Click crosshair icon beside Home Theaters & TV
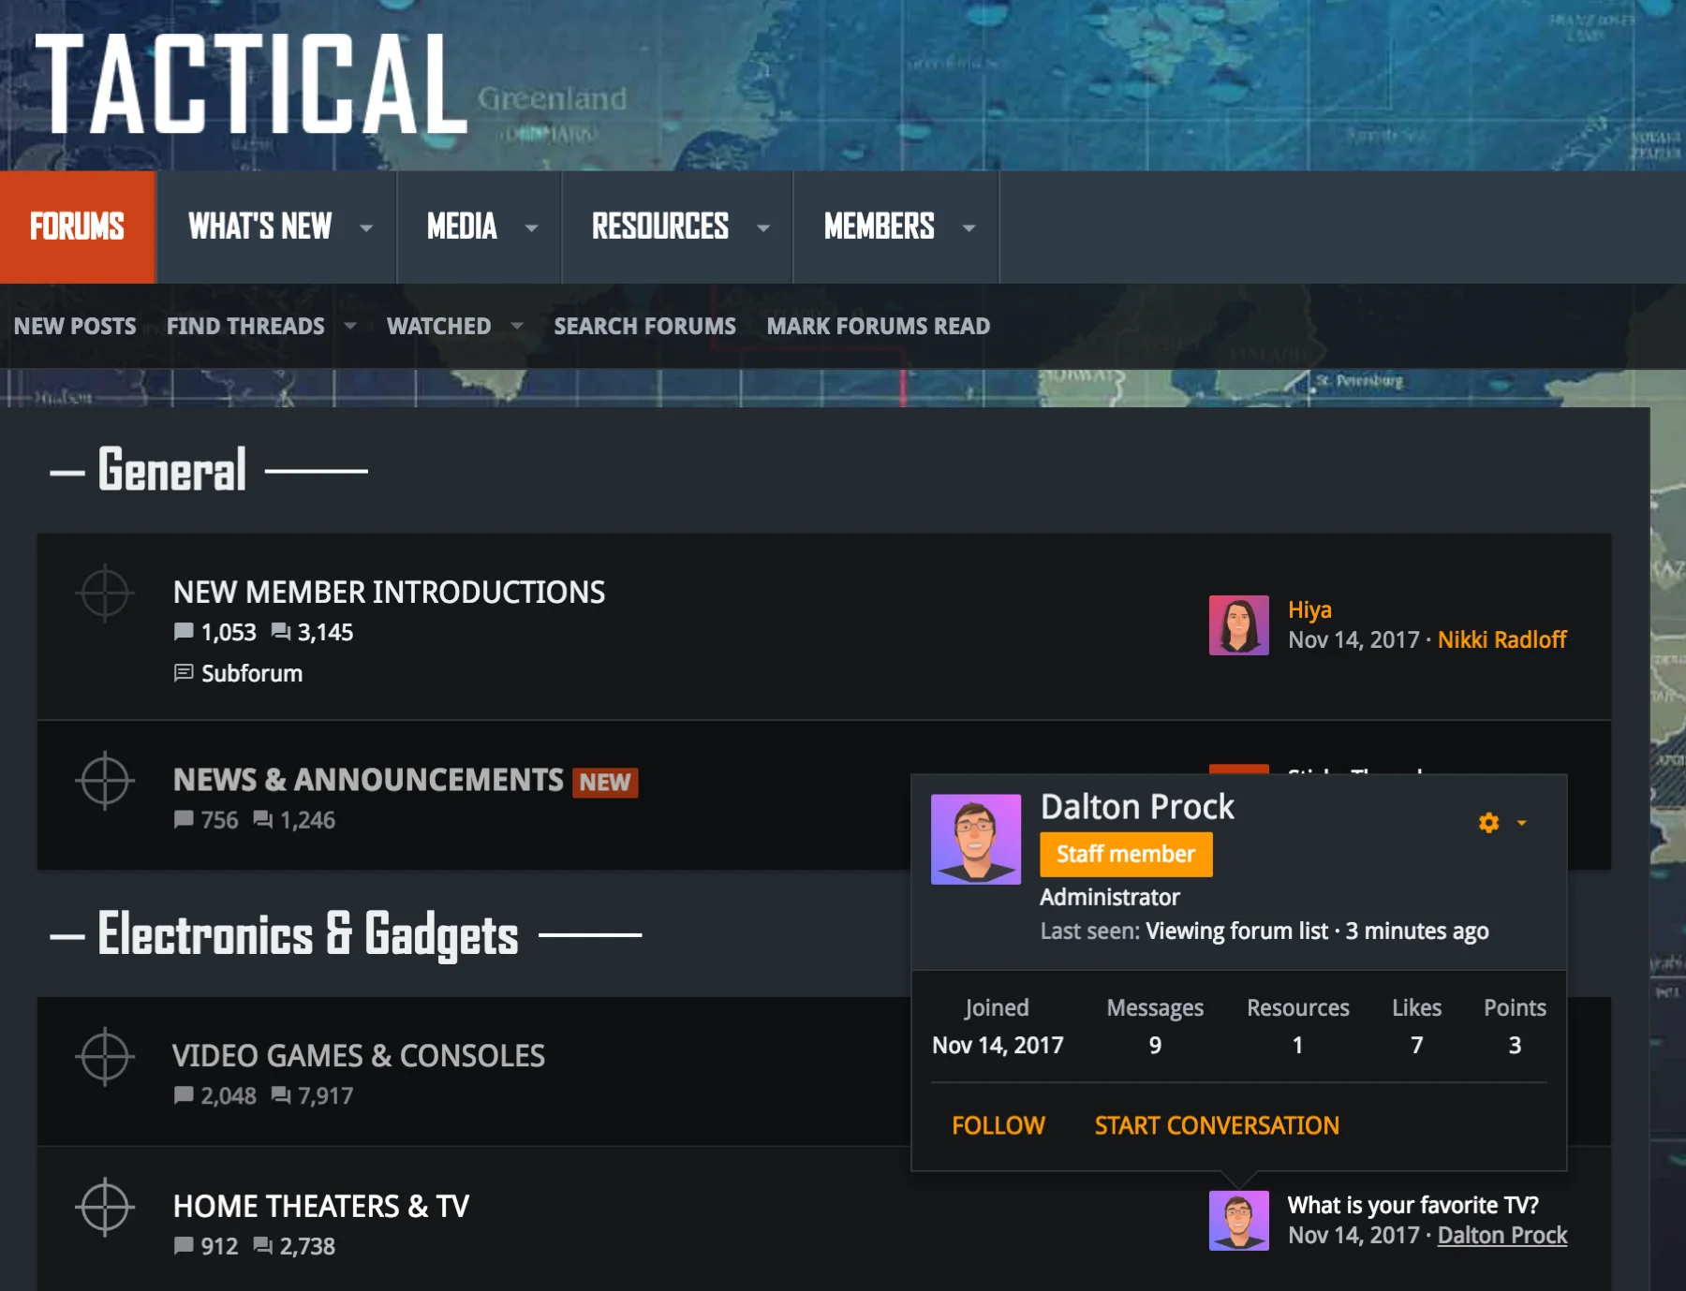Image resolution: width=1686 pixels, height=1291 pixels. pos(105,1207)
